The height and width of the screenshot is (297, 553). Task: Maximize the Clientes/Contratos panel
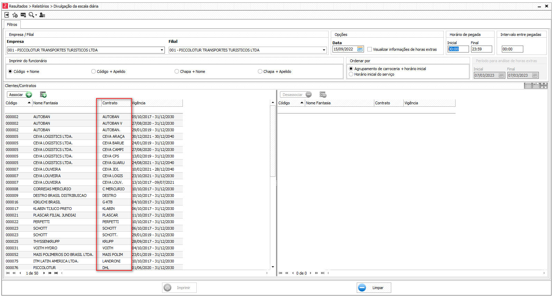[x=544, y=86]
